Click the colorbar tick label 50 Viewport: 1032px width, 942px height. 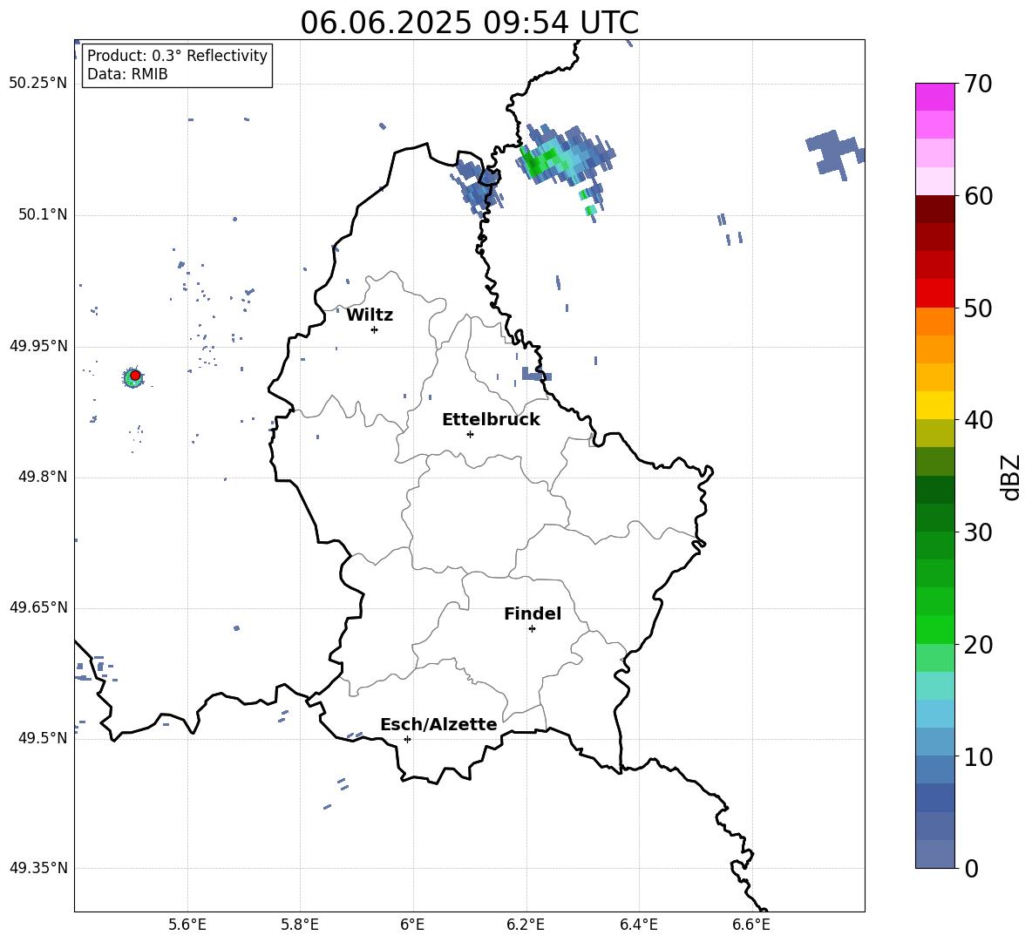(x=978, y=308)
